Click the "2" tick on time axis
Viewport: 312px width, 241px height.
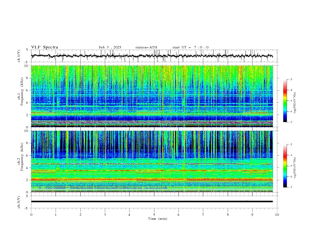pos(80,215)
